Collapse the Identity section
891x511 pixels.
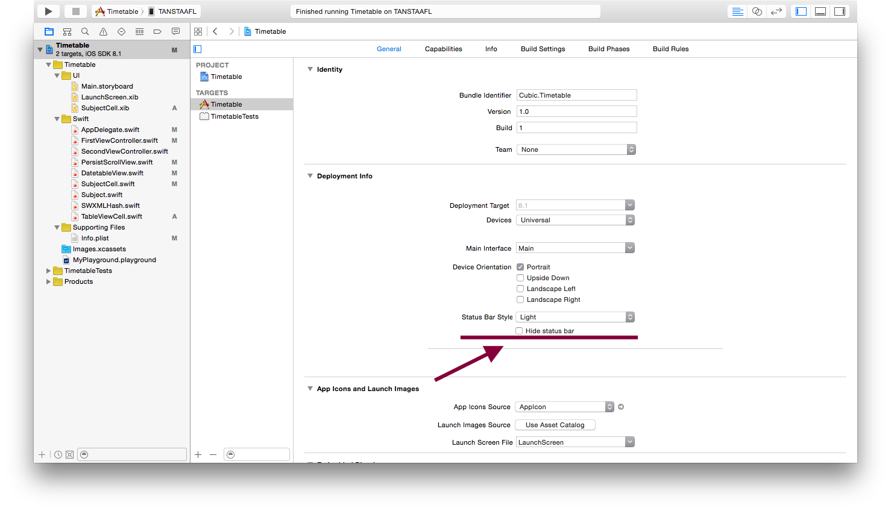(310, 69)
